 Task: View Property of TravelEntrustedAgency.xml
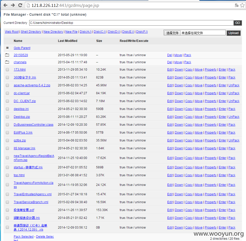click(x=211, y=194)
